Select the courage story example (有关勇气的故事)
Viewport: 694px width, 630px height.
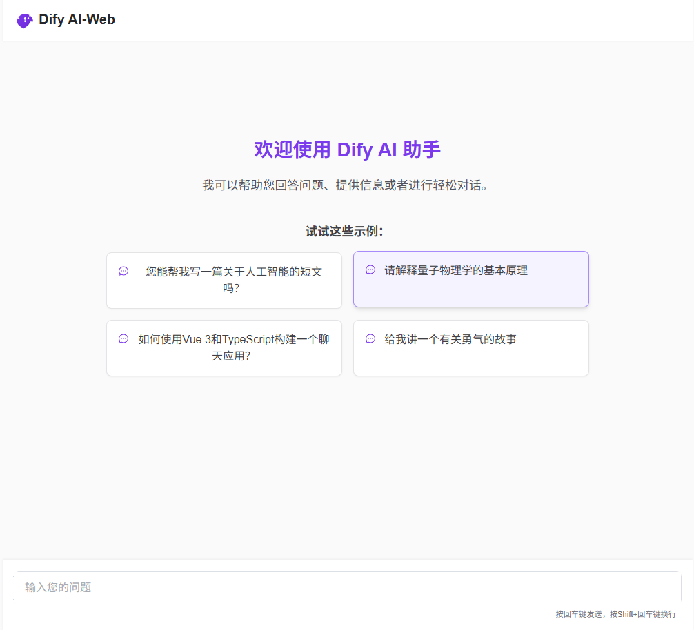point(471,348)
